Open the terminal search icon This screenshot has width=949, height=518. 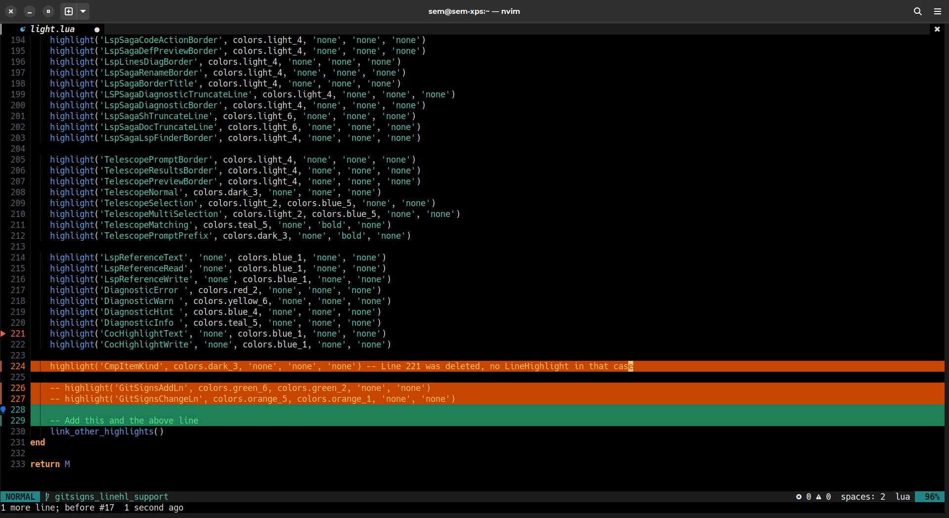[917, 11]
